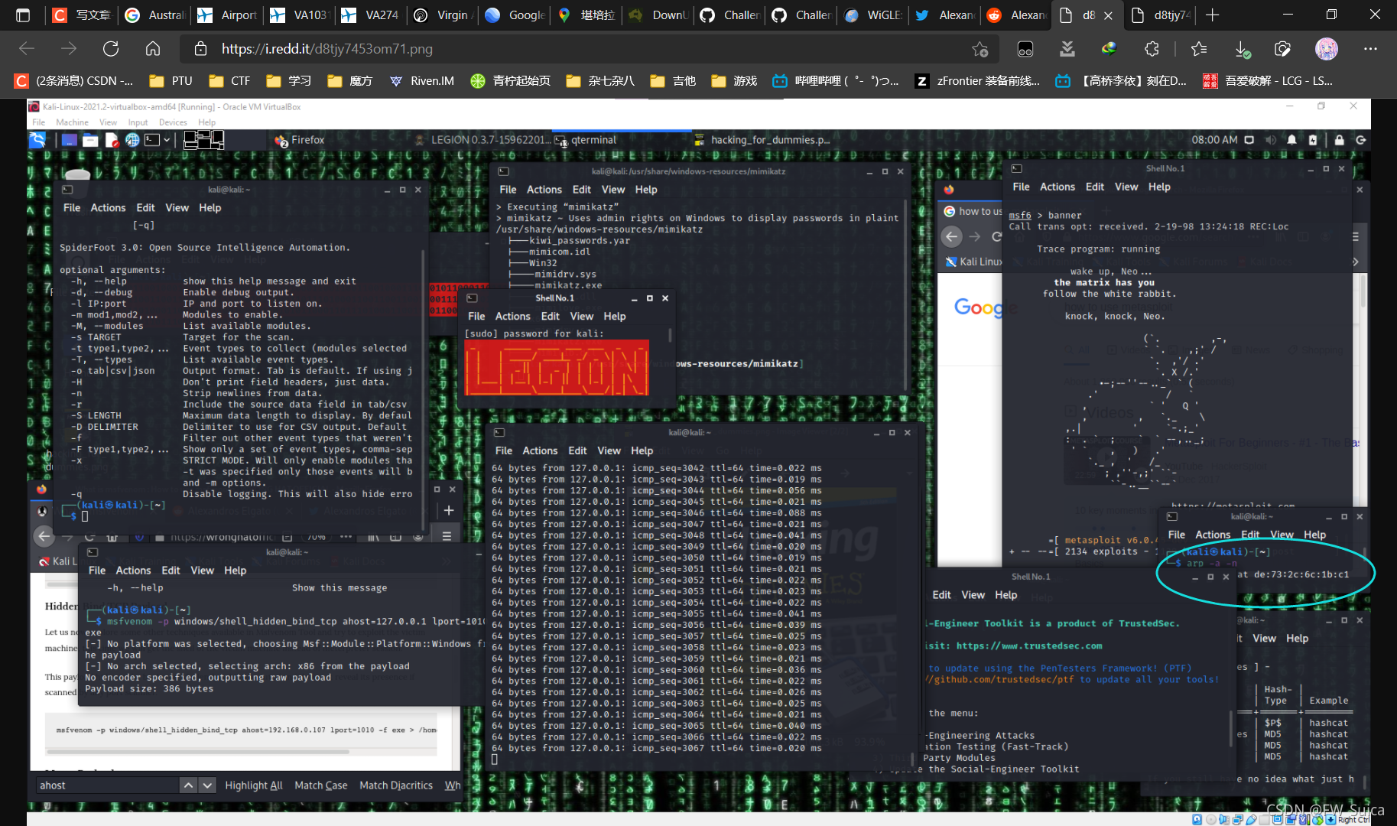Screen dimensions: 1397x826
Task: Click the workspace switcher thumbnail in Kali panel
Action: (203, 140)
